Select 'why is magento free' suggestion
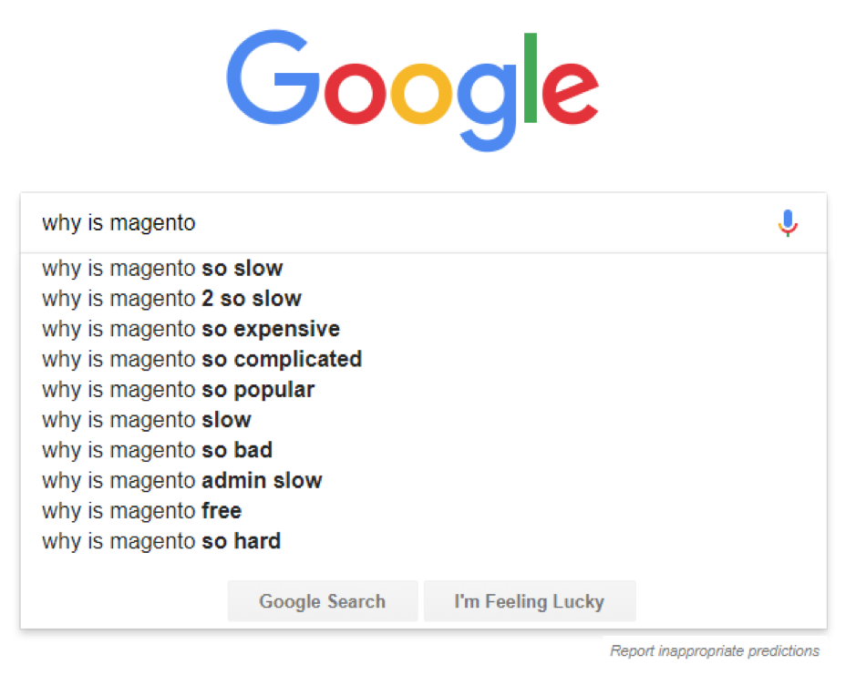This screenshot has width=856, height=675. tap(141, 511)
